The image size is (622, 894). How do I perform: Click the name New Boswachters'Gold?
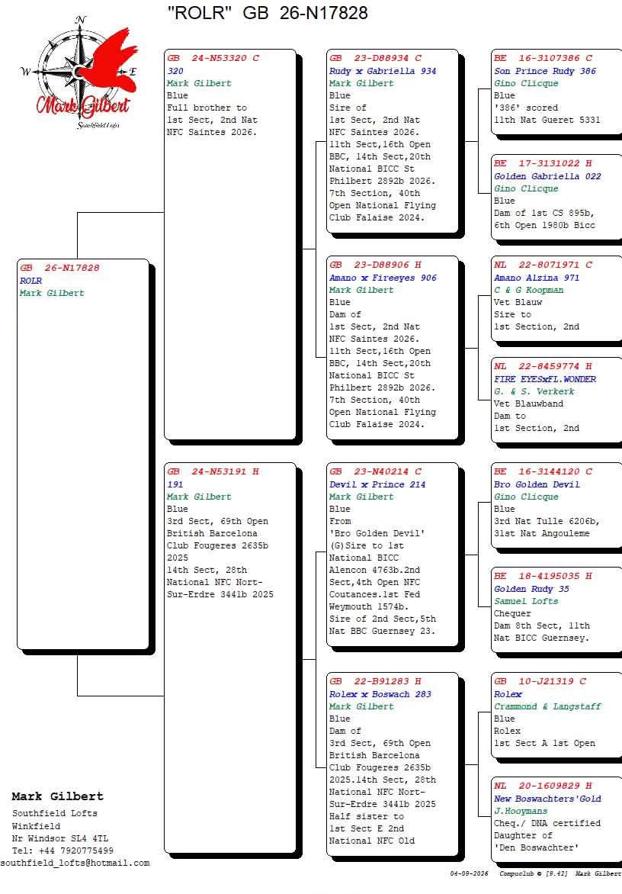(547, 799)
